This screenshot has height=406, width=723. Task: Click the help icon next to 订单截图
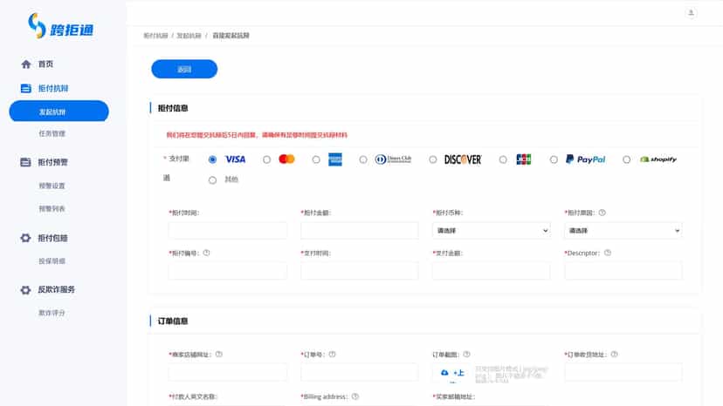click(x=466, y=354)
